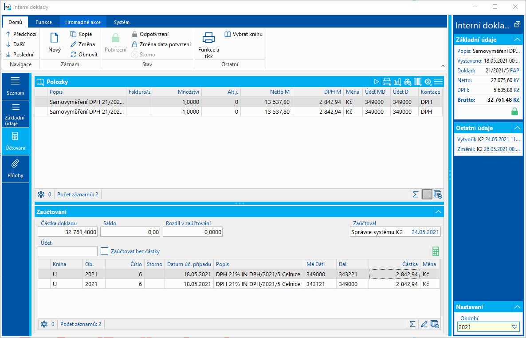Image resolution: width=526 pixels, height=338 pixels.
Task: Open the gear settings icon in Položky header
Action: coord(428,82)
